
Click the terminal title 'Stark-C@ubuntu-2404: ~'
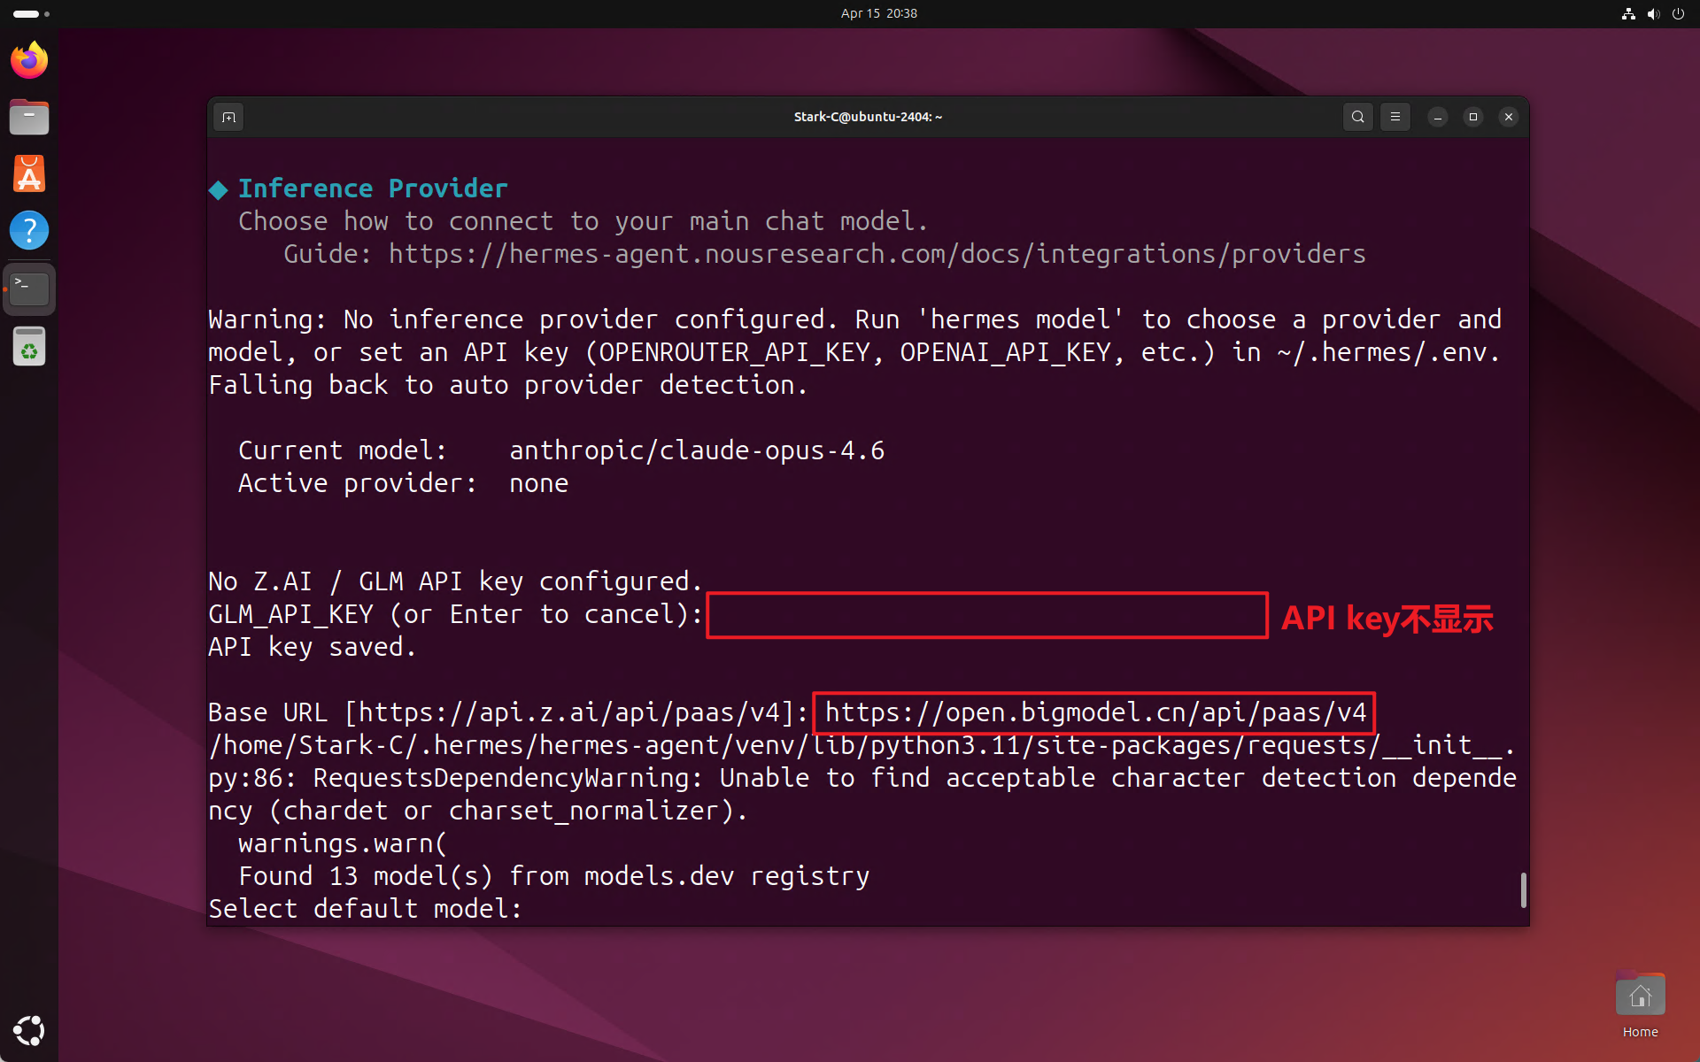point(868,117)
